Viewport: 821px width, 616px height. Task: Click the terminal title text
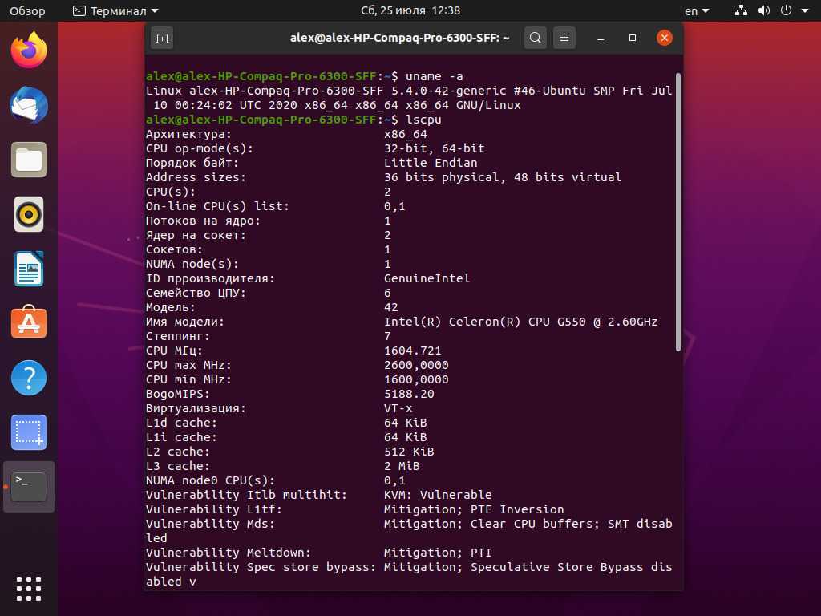(x=399, y=38)
